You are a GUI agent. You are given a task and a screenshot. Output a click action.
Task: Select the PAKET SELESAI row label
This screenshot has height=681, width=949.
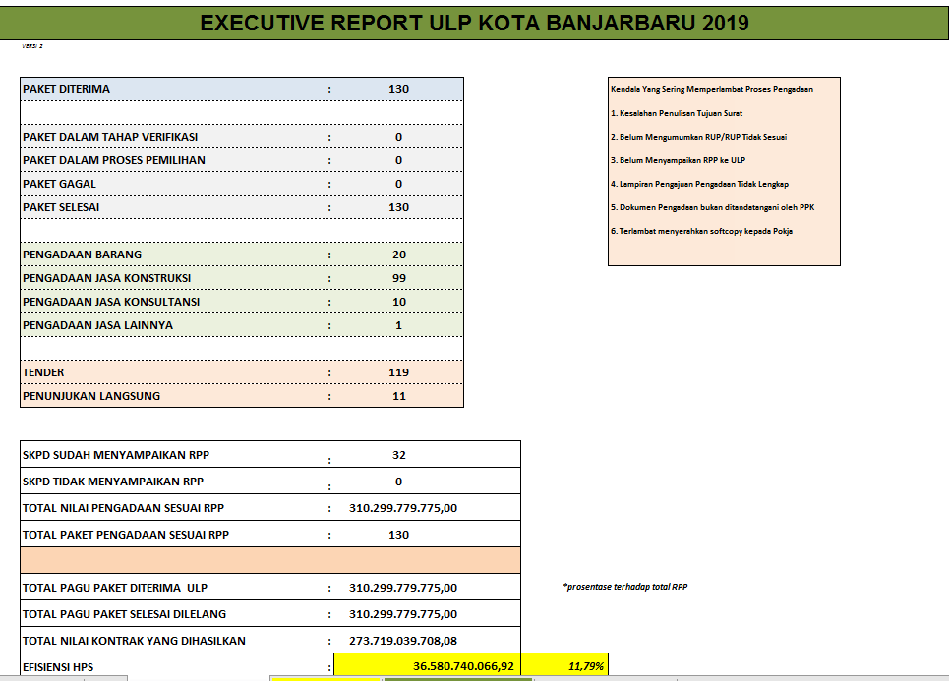click(x=61, y=207)
